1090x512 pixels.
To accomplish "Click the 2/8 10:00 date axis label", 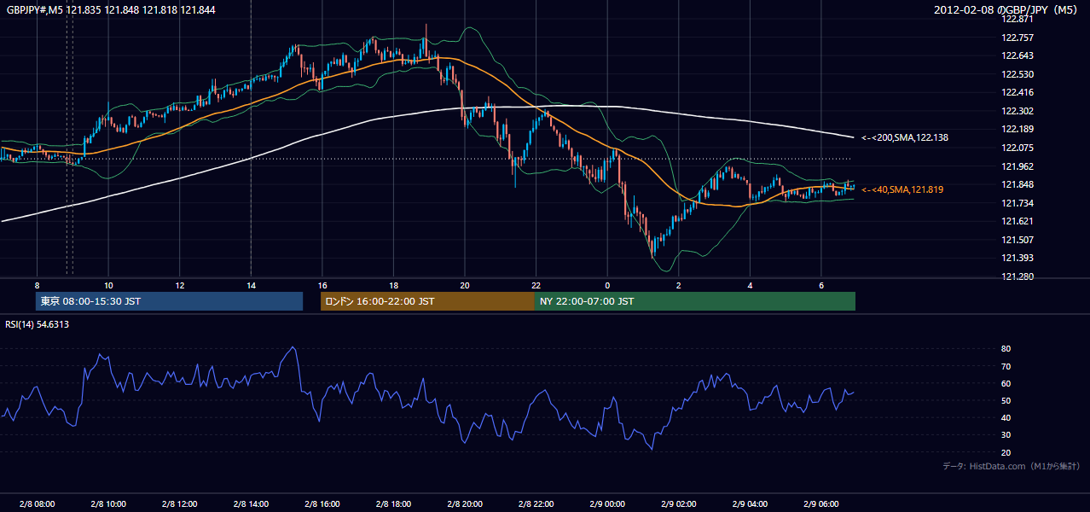I will click(x=108, y=504).
